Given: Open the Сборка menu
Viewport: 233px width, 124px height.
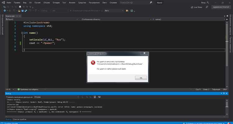Looking at the screenshot, I should coord(47,3).
